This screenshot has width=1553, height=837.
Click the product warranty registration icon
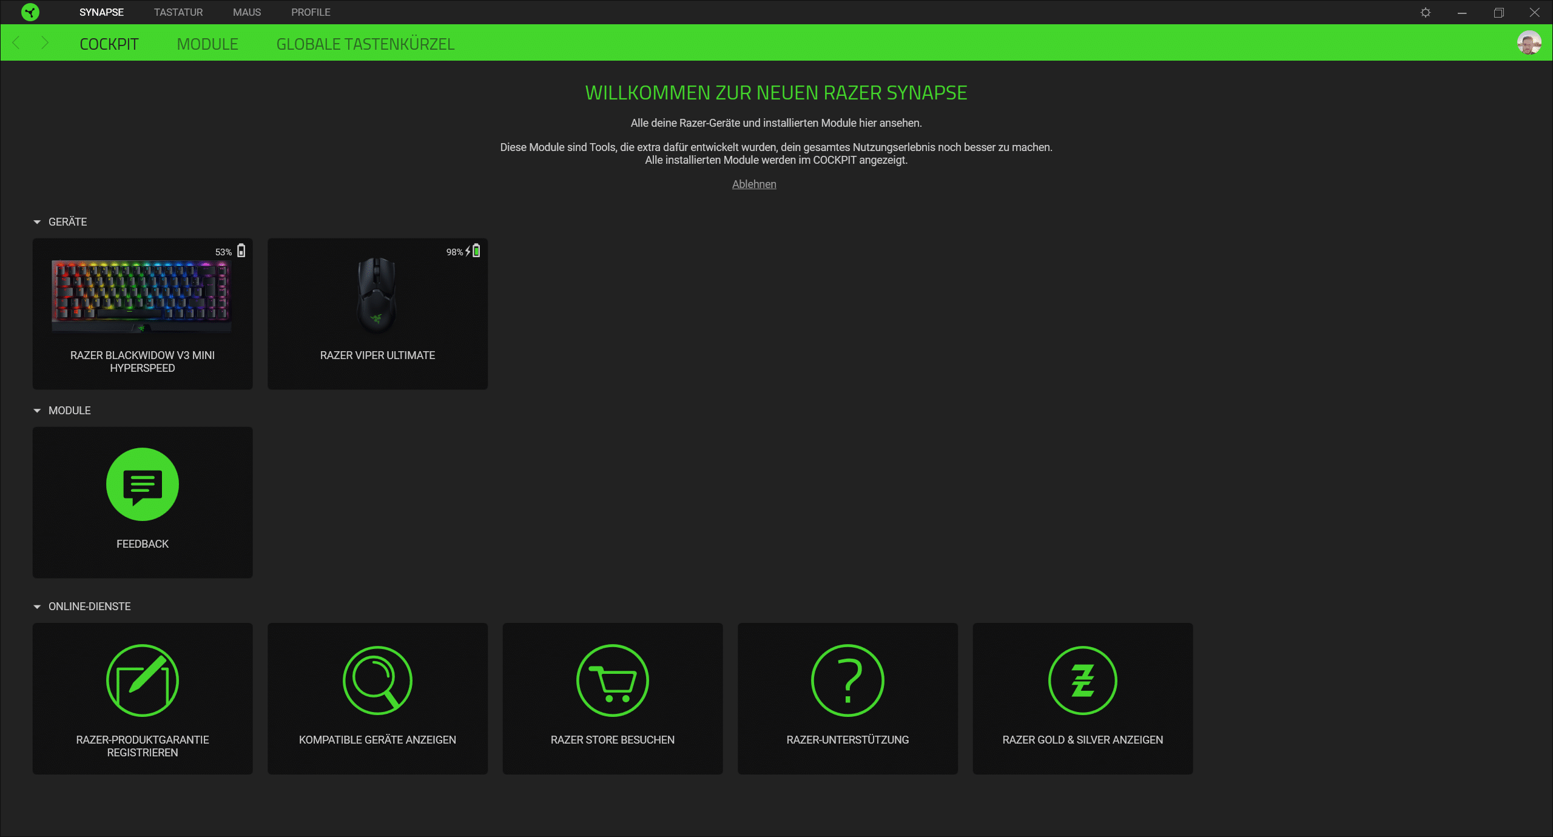142,680
